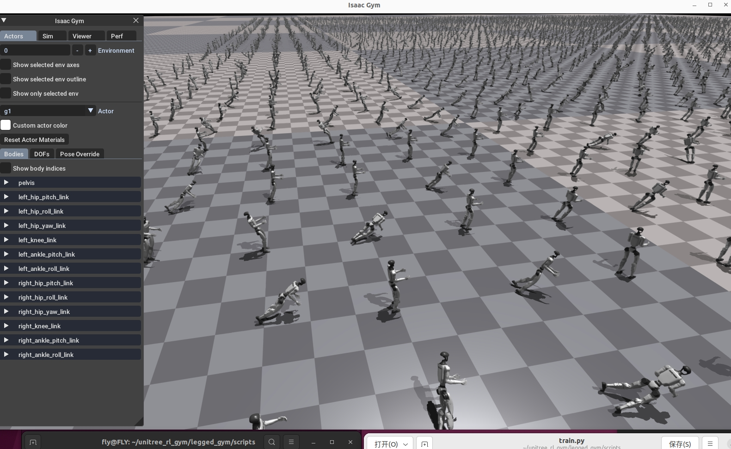Open the Perf tab
This screenshot has height=449, width=731.
[x=121, y=36]
